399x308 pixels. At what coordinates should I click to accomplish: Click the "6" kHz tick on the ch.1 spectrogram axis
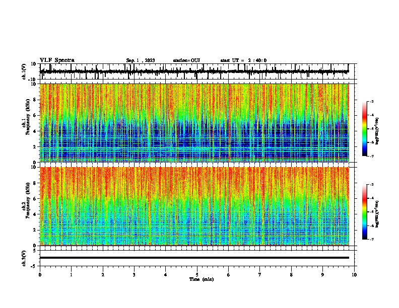coord(35,115)
